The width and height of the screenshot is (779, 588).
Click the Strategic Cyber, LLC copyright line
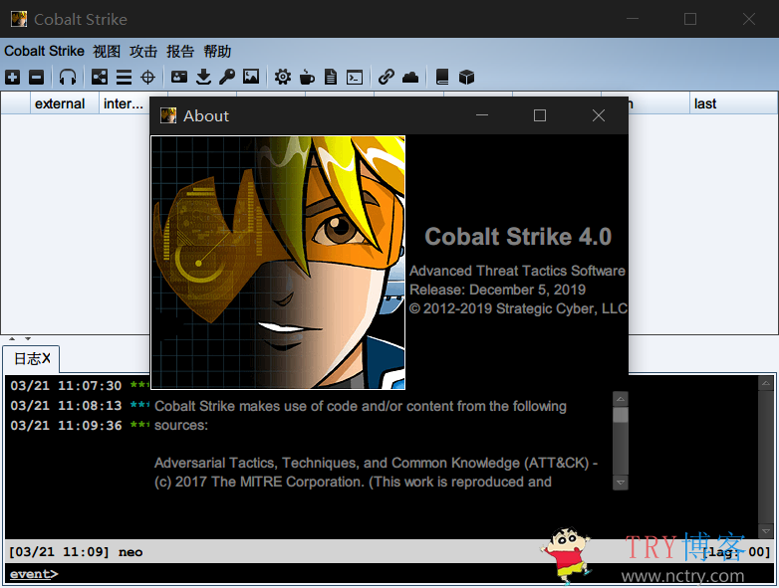click(518, 308)
